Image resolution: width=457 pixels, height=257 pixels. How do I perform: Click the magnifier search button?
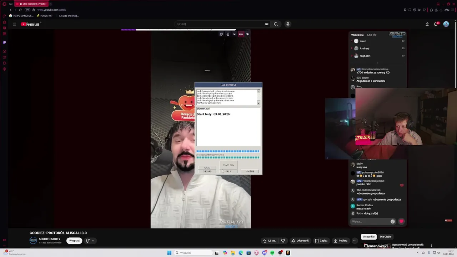coord(276,24)
